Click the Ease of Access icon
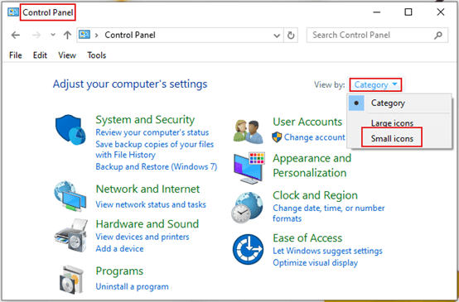Image resolution: width=459 pixels, height=302 pixels. [x=248, y=249]
